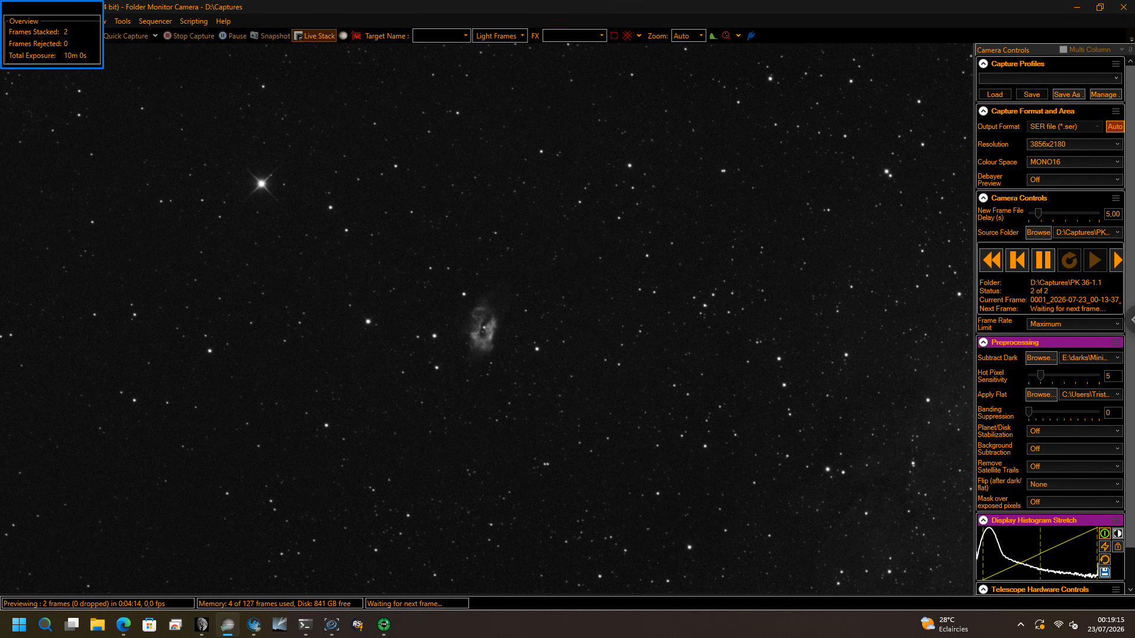Open the capture profile selection combo box
The width and height of the screenshot is (1135, 638).
1050,78
